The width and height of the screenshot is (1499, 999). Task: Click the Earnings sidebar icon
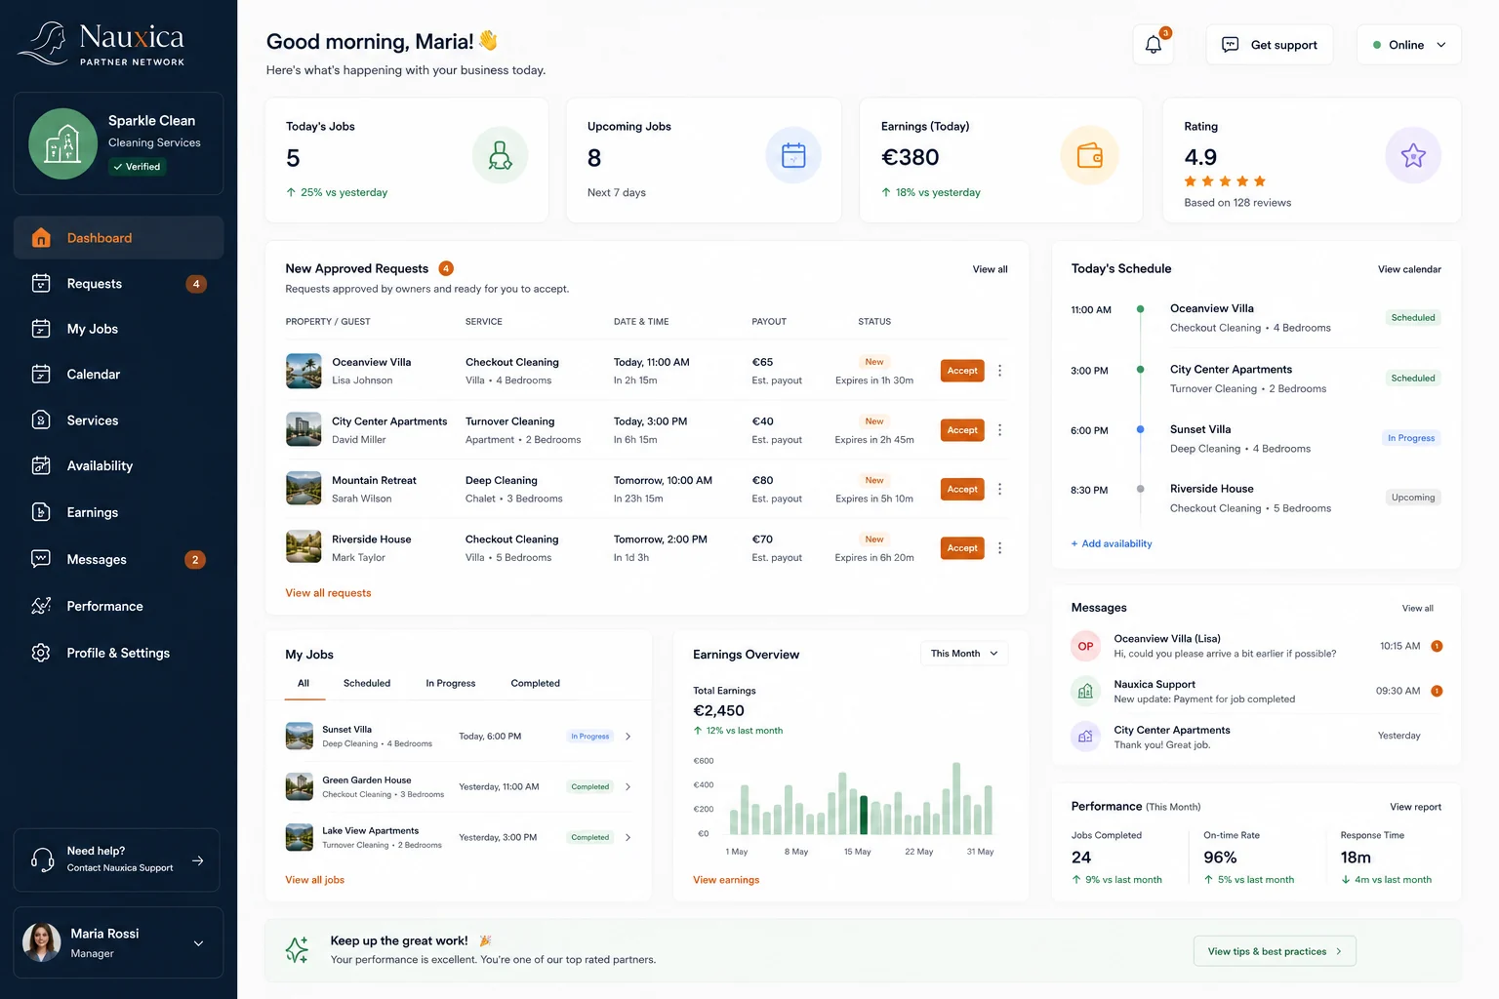pyautogui.click(x=41, y=512)
